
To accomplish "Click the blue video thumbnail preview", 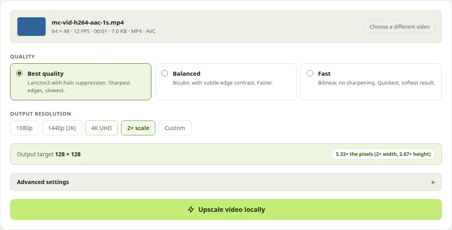I will point(31,27).
